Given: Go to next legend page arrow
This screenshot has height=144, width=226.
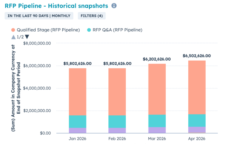Looking at the screenshot, I should pos(27,37).
